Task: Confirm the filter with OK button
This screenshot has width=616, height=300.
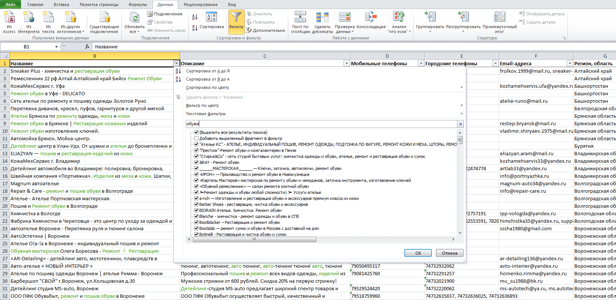Action: coord(418,253)
